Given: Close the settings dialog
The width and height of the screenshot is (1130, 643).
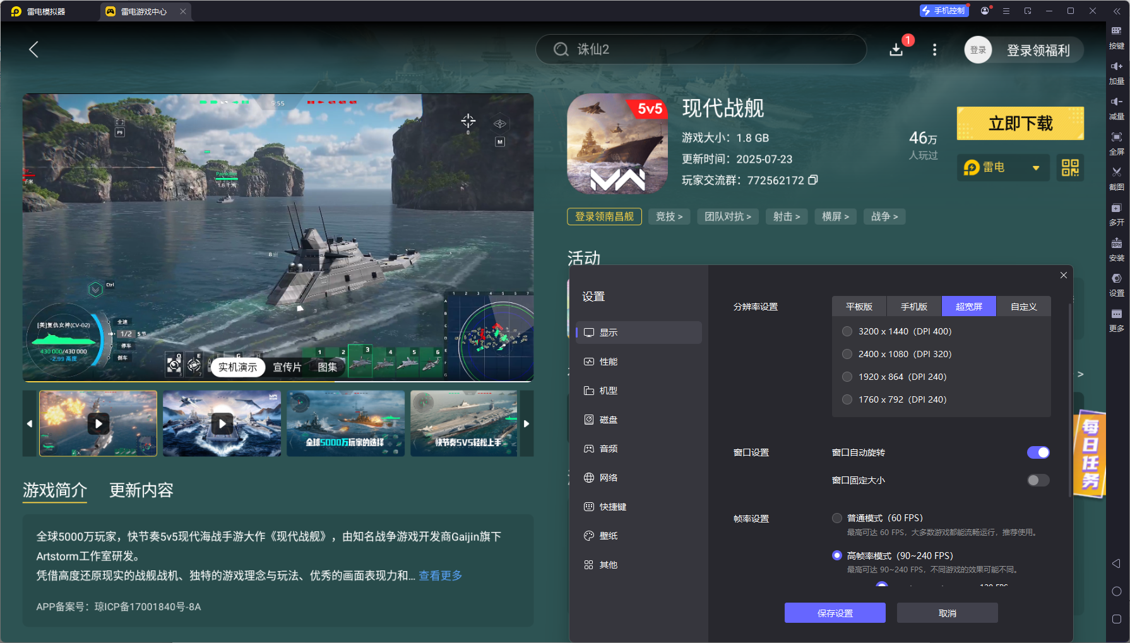Looking at the screenshot, I should click(x=1064, y=275).
